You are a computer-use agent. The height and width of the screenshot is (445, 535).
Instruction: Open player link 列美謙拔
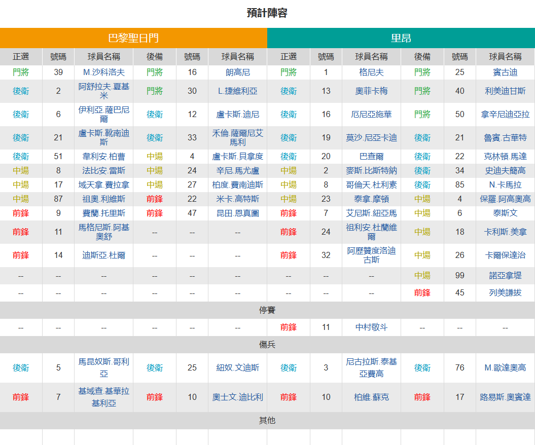coord(505,293)
